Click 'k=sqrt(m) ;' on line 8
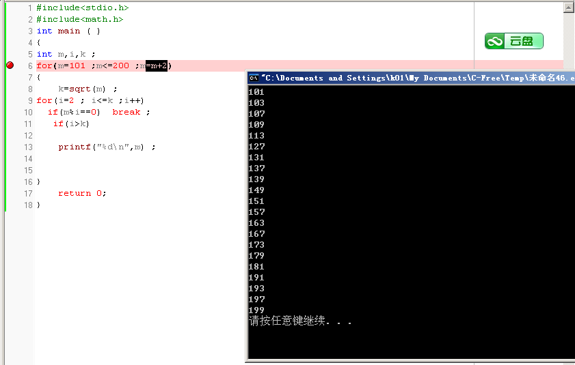The image size is (575, 365). pyautogui.click(x=88, y=89)
